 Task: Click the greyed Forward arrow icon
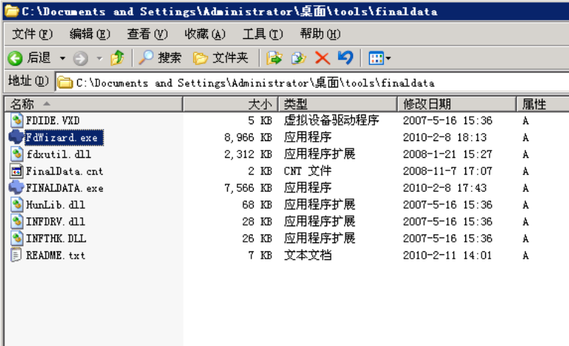click(x=80, y=58)
